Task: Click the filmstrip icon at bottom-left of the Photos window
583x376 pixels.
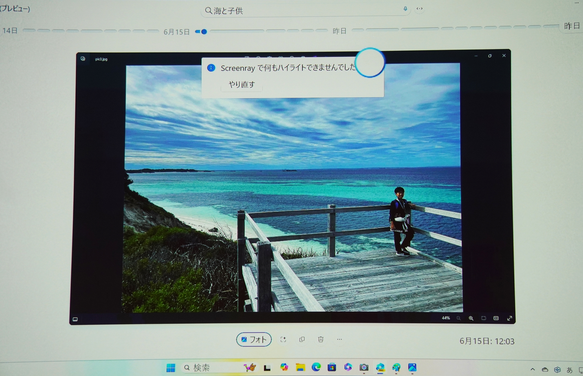Action: (75, 319)
